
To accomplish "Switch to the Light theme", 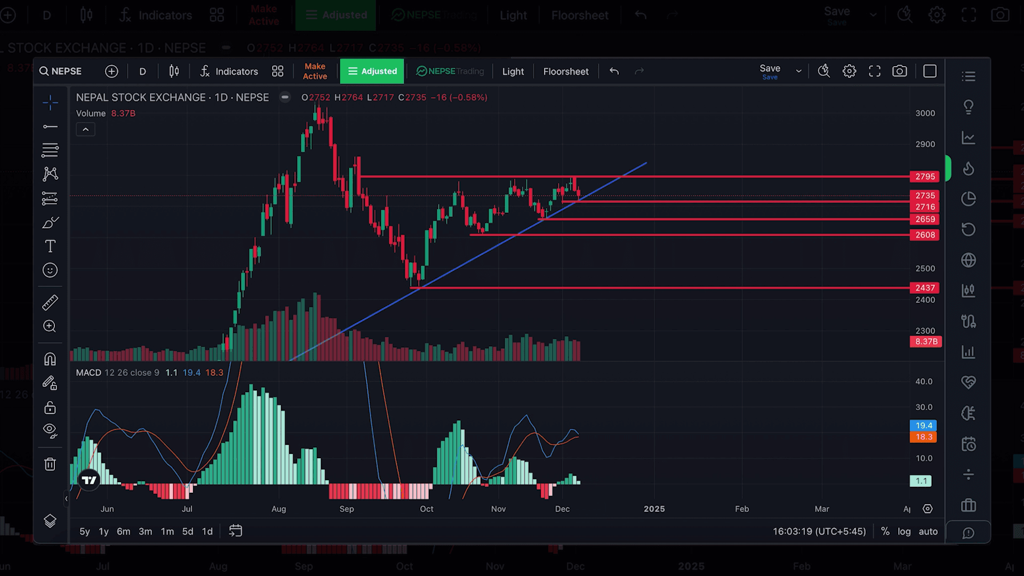I will click(513, 71).
